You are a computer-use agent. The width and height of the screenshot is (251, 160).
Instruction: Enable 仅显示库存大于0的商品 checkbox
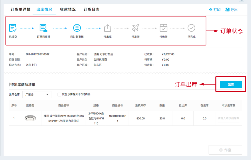point(59,95)
